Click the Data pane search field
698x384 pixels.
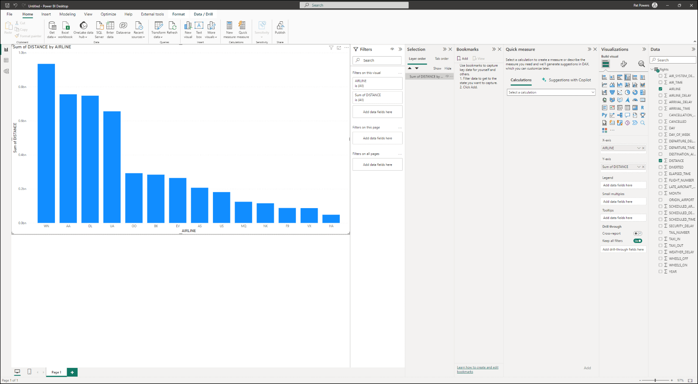[x=674, y=60]
